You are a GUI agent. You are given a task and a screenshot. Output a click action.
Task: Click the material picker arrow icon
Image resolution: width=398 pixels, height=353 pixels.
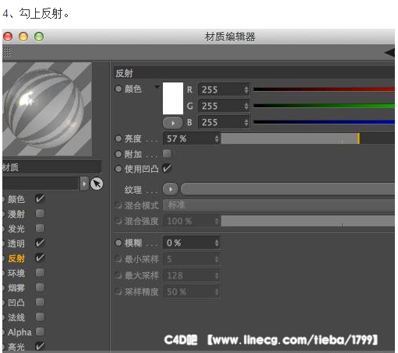pos(97,183)
